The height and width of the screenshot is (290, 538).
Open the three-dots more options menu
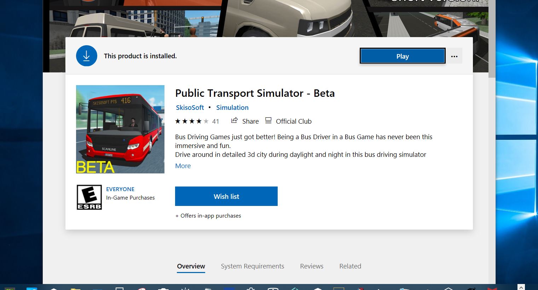coord(455,56)
